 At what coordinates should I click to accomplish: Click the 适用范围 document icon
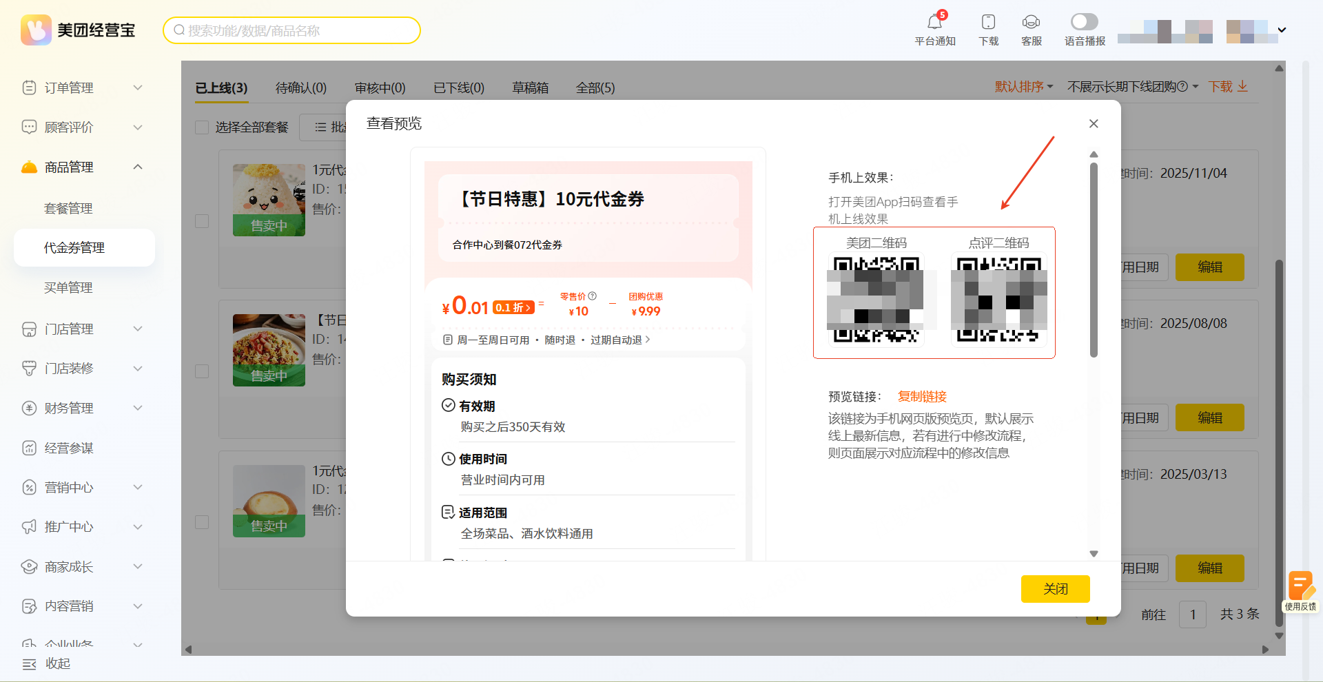[x=448, y=513]
